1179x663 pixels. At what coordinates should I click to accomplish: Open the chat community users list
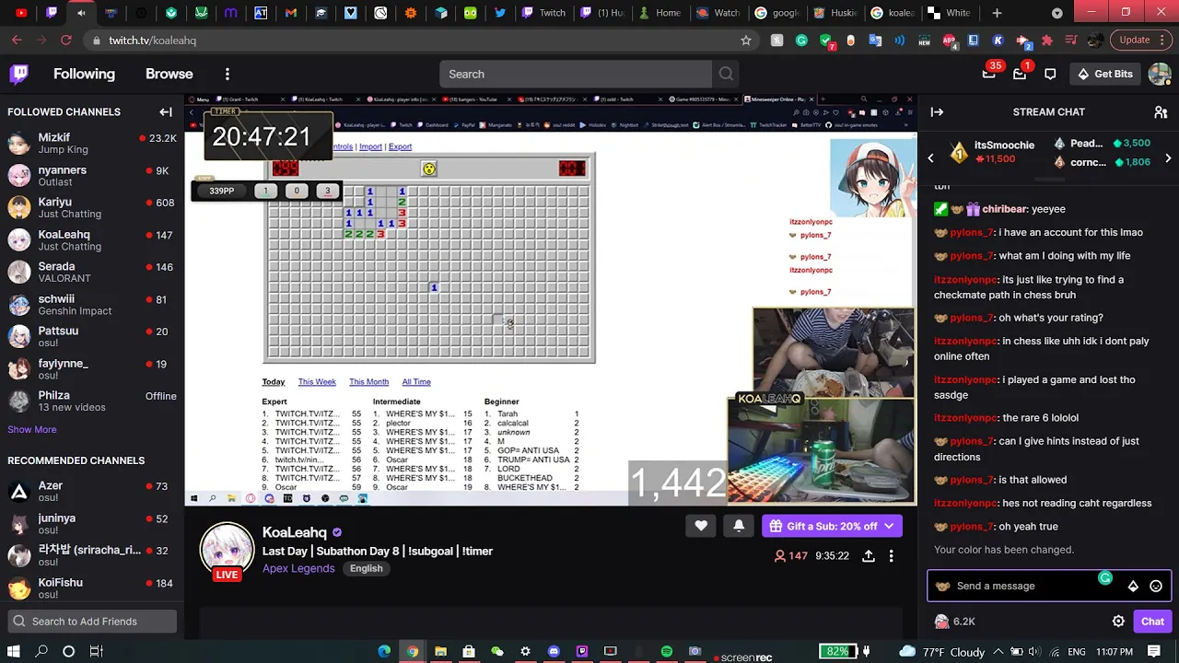[x=1161, y=111]
